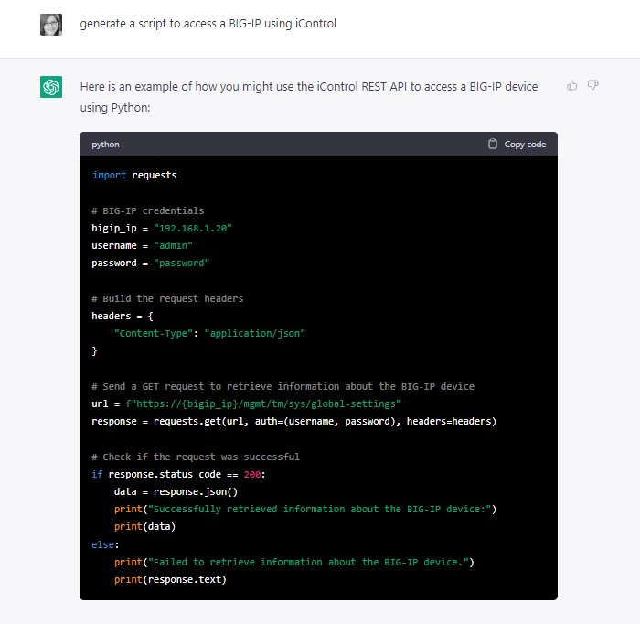Click the 'else:' keyword
The width and height of the screenshot is (640, 624).
[105, 544]
